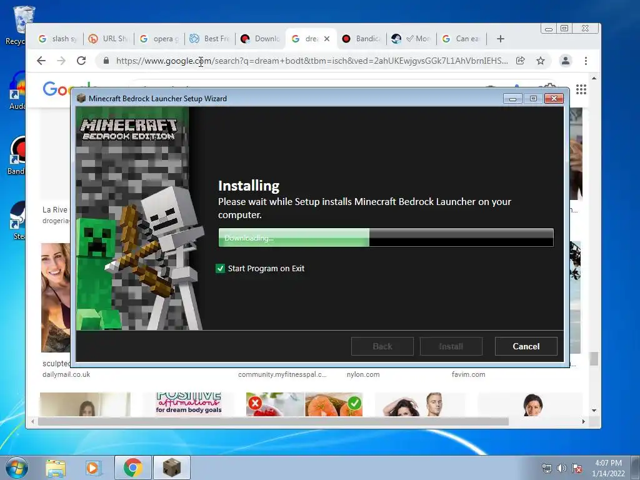640x480 pixels.
Task: Switch to the 'URL Sh' tab
Action: point(108,39)
